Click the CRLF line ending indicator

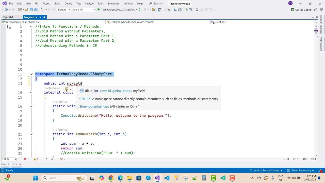(314, 159)
